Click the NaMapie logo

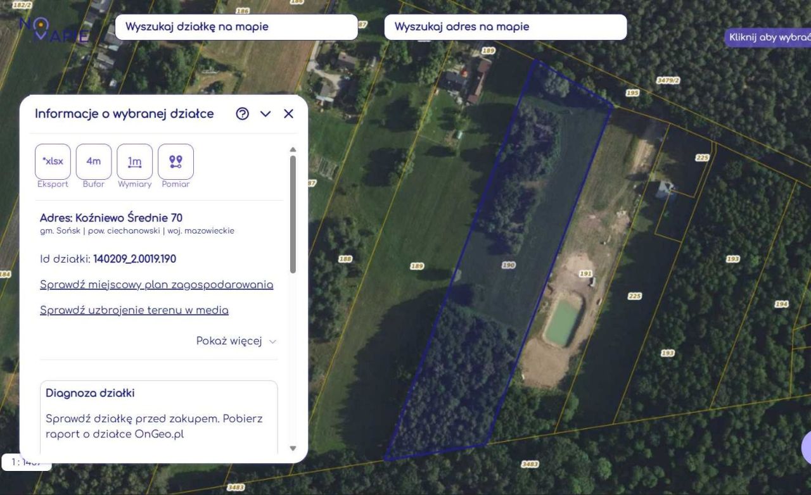[54, 29]
